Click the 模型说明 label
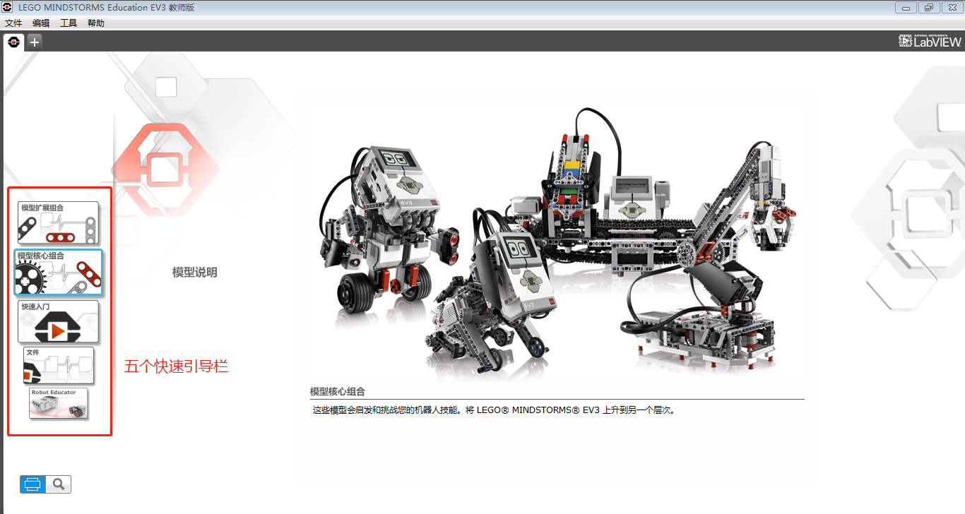965x514 pixels. (195, 272)
